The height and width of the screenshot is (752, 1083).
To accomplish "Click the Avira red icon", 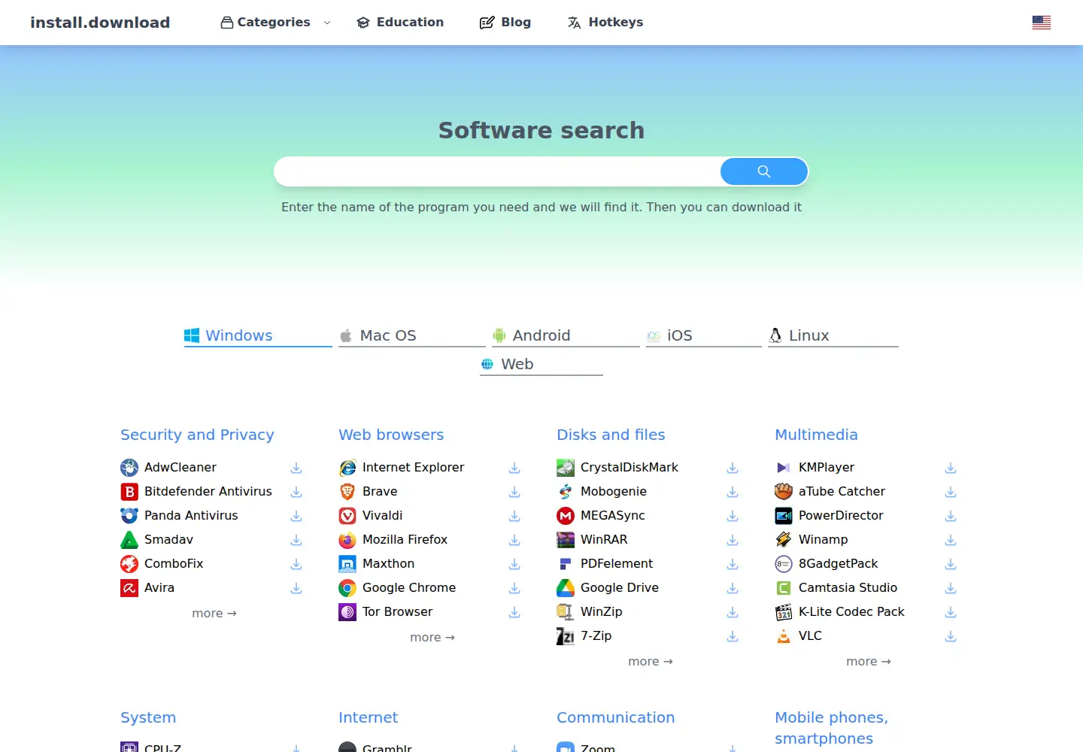I will [129, 588].
